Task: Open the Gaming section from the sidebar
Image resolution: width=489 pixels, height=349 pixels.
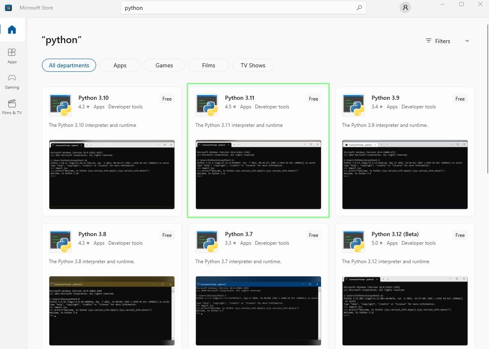Action: (x=12, y=81)
